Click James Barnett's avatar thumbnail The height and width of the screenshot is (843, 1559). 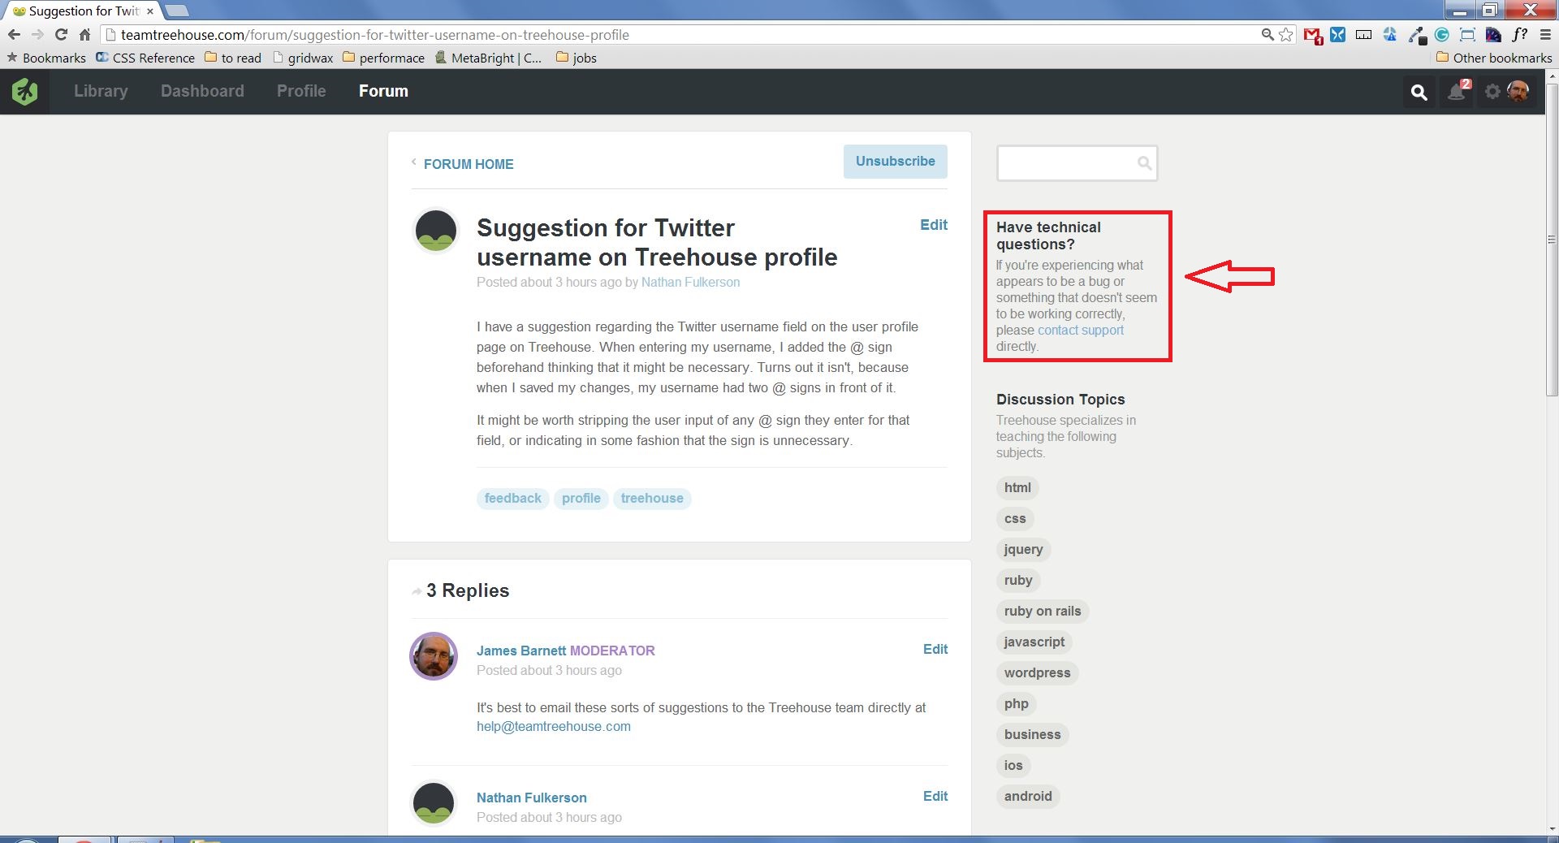pos(434,656)
